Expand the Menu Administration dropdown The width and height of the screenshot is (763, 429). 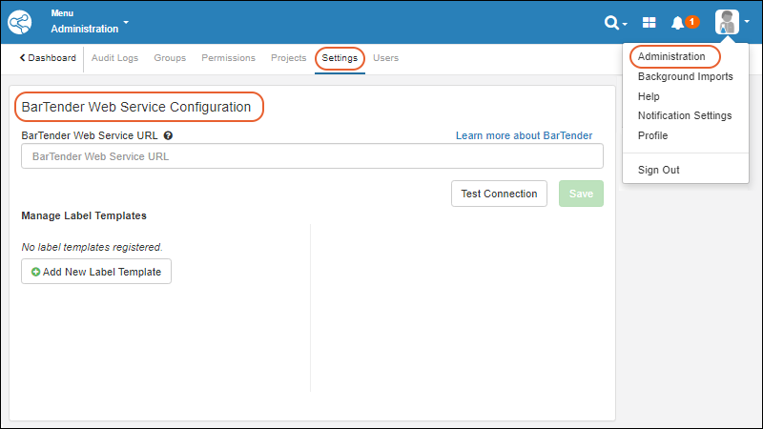tap(126, 22)
